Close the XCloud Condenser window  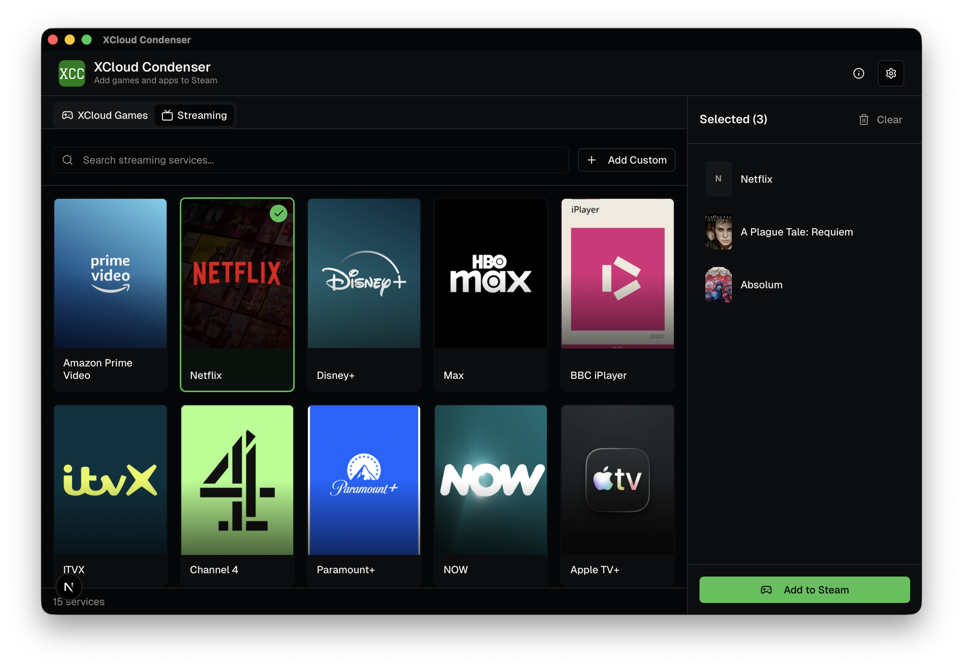[53, 40]
